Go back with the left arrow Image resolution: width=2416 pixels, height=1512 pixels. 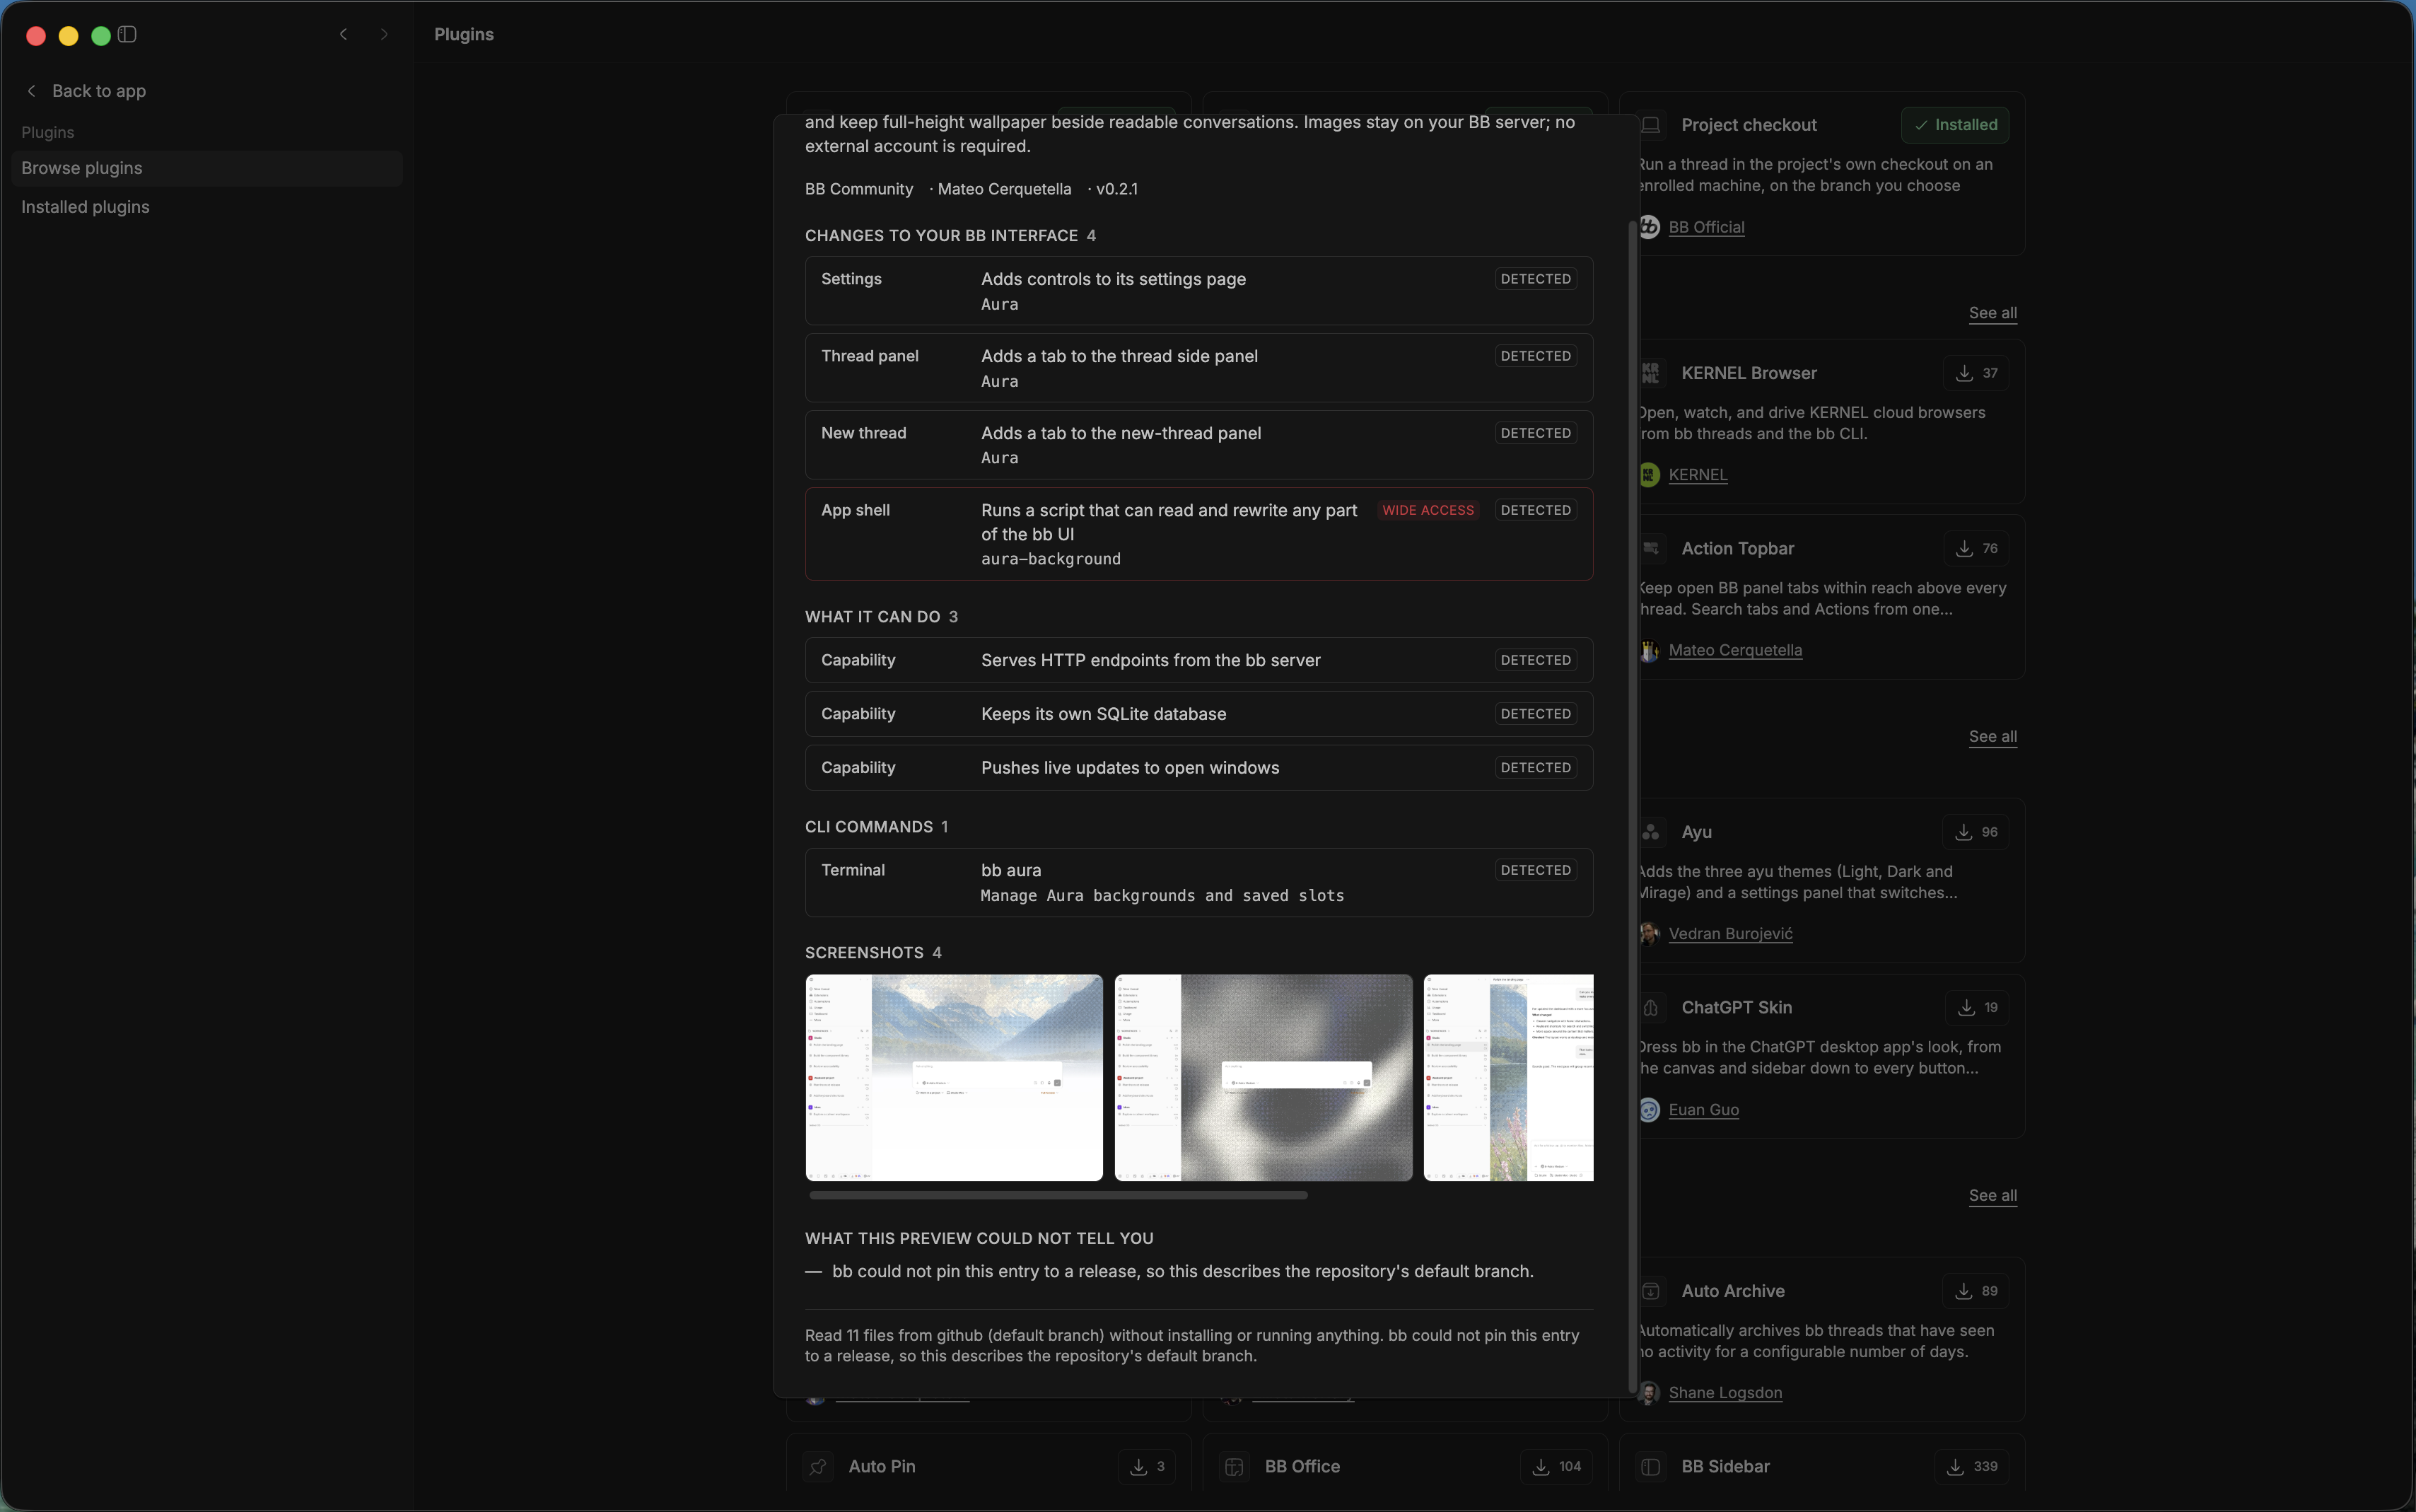tap(343, 34)
